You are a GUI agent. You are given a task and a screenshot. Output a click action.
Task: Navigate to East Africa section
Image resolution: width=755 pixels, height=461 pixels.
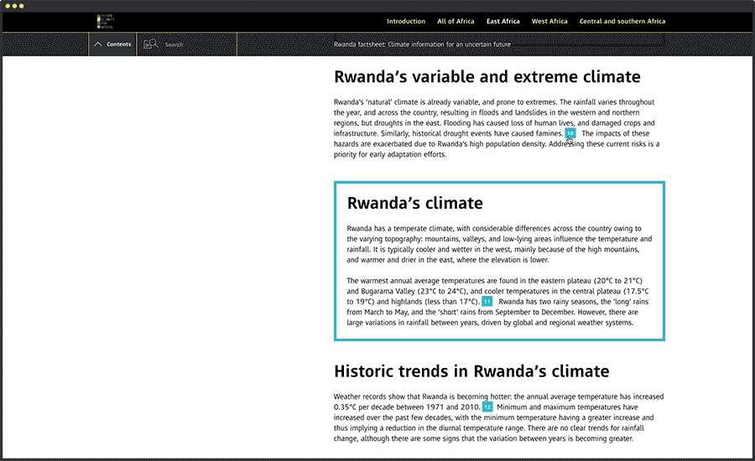coord(503,22)
